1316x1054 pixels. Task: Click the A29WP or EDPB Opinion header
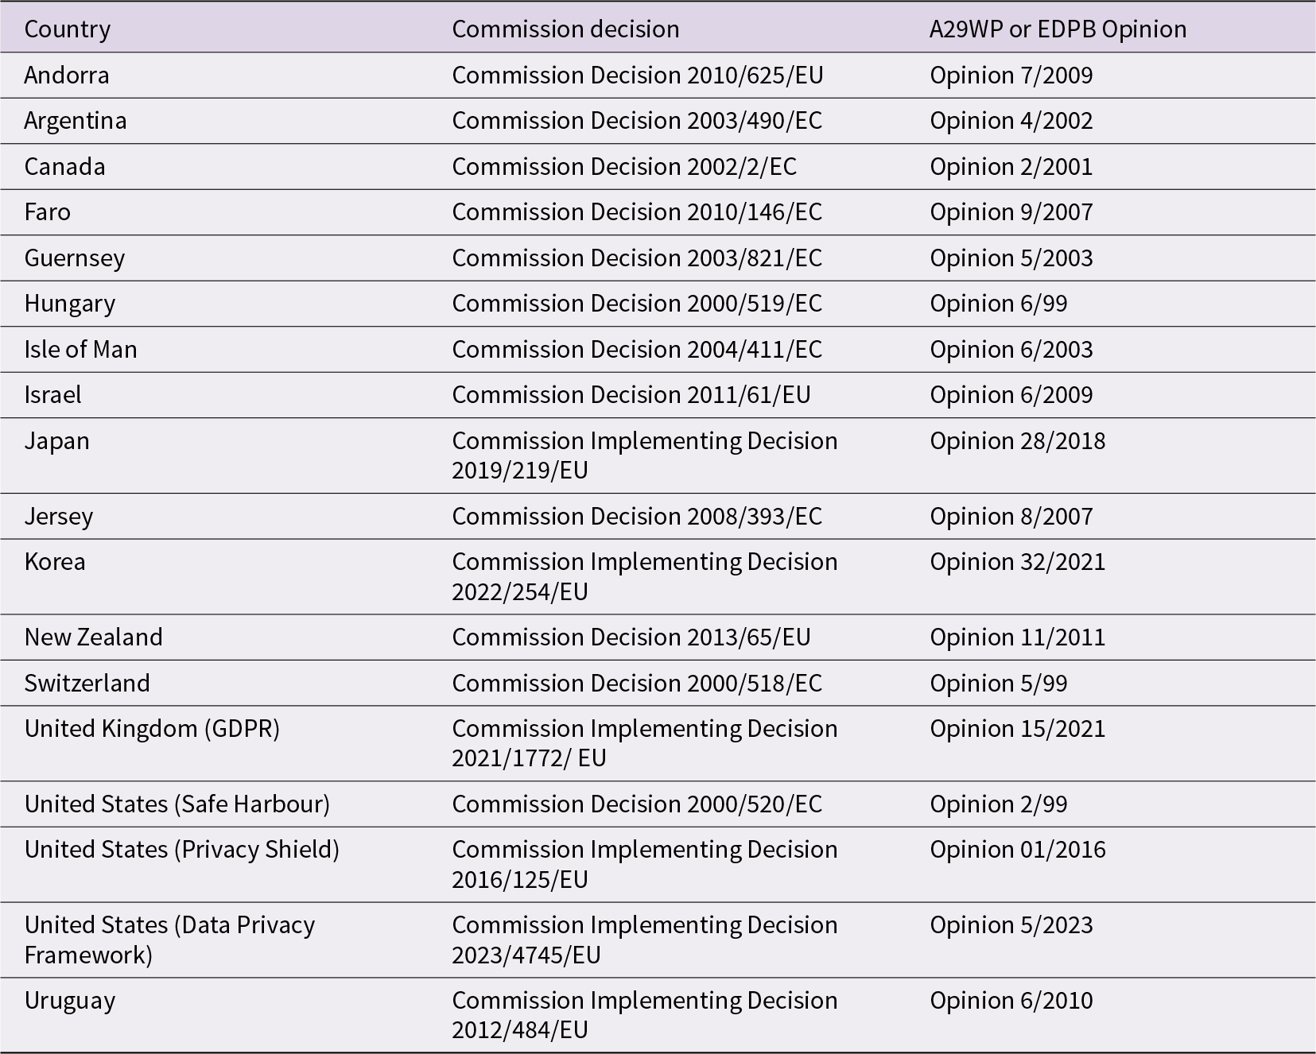coord(1058,29)
